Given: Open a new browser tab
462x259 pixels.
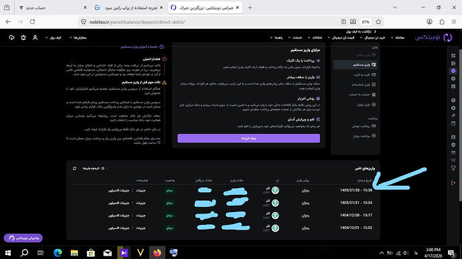Looking at the screenshot, I should 250,7.
